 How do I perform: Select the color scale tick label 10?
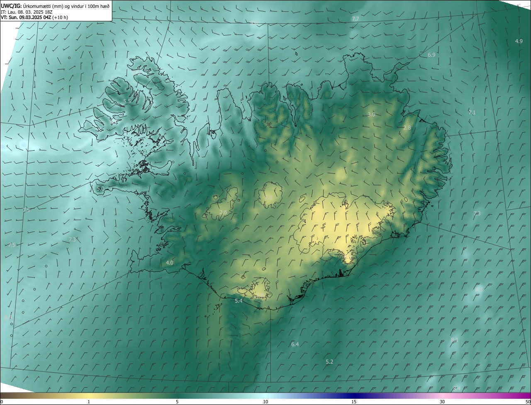coord(265,402)
